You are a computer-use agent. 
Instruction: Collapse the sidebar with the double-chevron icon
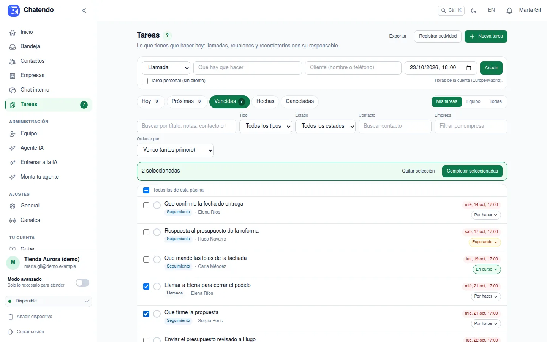tap(84, 11)
